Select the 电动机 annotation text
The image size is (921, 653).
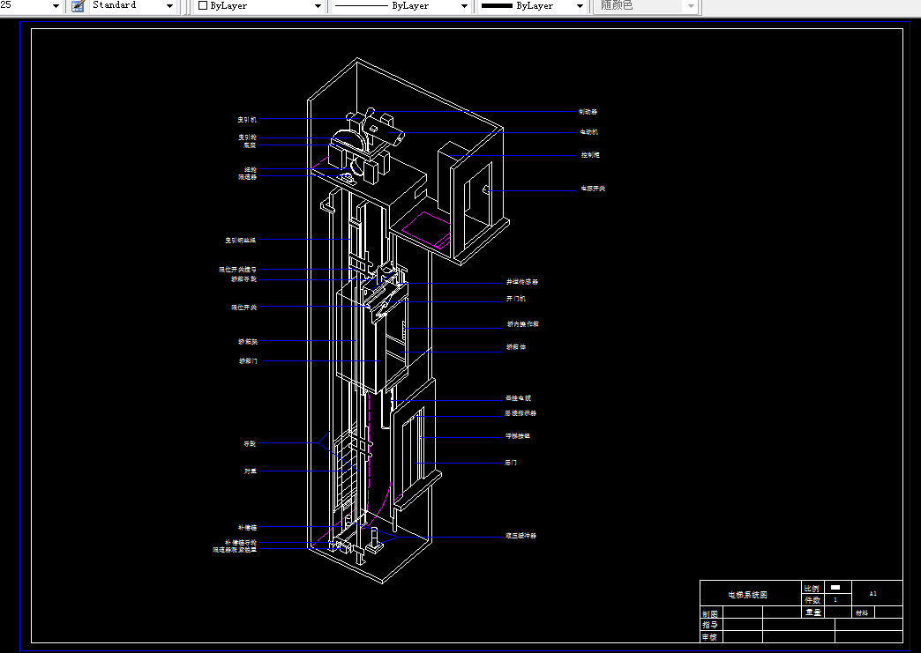click(x=588, y=132)
